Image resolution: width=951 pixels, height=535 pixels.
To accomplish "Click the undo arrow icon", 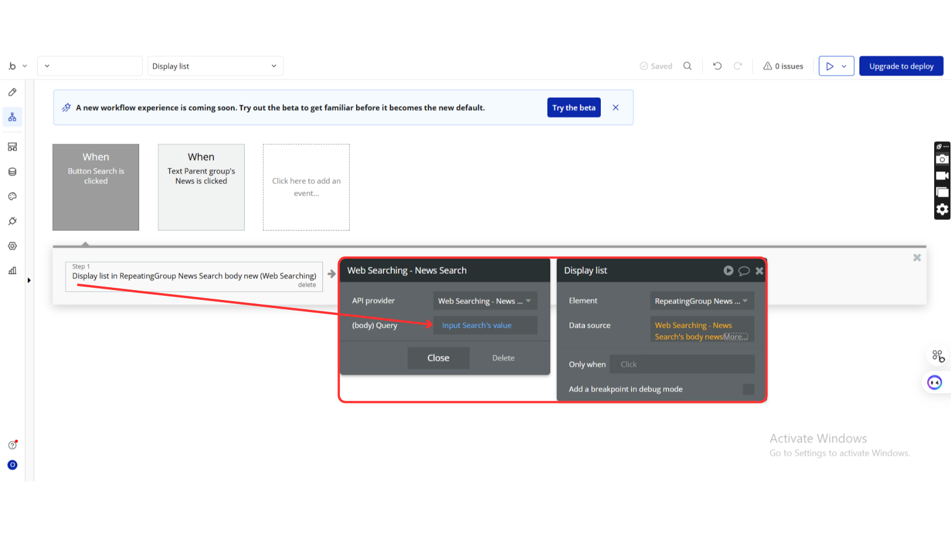I will [x=717, y=66].
